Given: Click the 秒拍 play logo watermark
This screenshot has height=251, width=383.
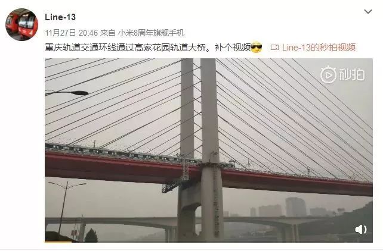Looking at the screenshot, I should (x=328, y=75).
